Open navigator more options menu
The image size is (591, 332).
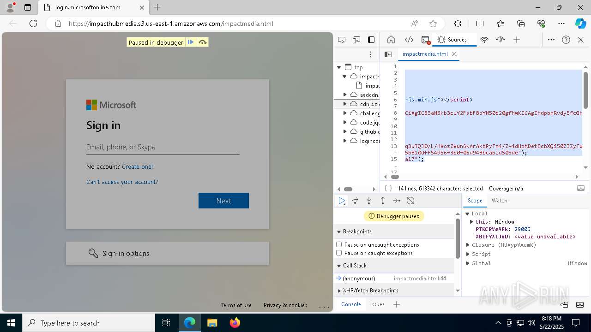click(x=370, y=54)
